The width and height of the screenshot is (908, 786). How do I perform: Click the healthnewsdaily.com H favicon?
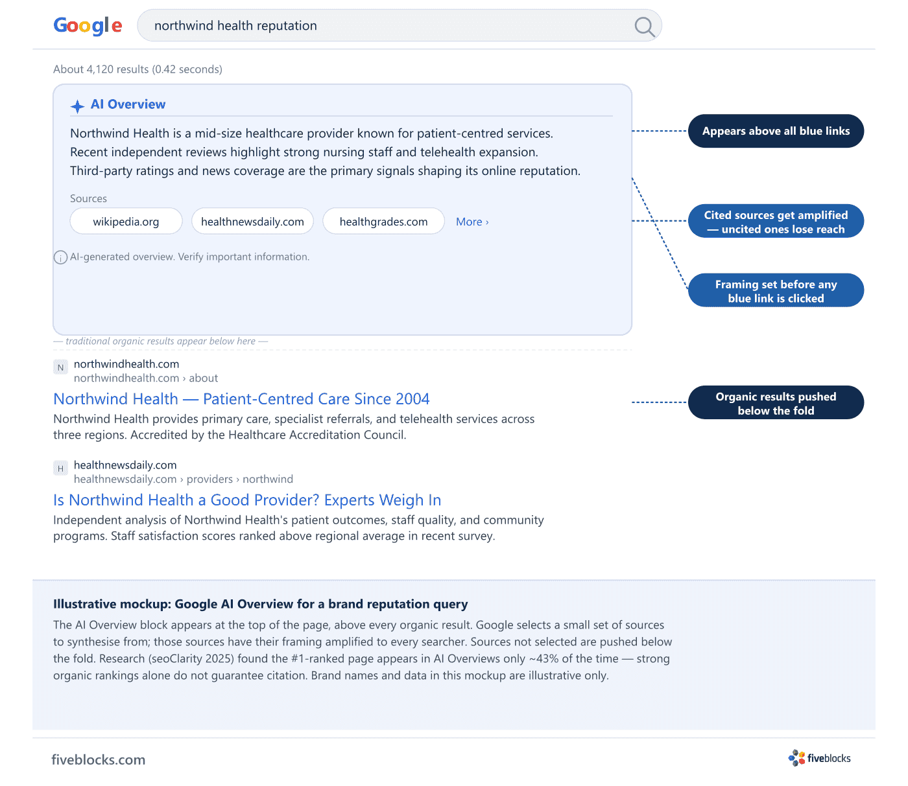tap(60, 468)
